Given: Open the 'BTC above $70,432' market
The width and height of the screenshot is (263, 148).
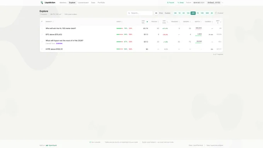Looking at the screenshot, I should coord(54,34).
